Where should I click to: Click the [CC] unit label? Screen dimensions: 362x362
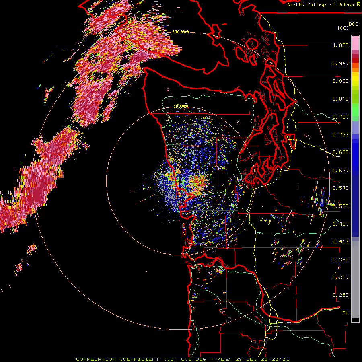tap(343, 28)
